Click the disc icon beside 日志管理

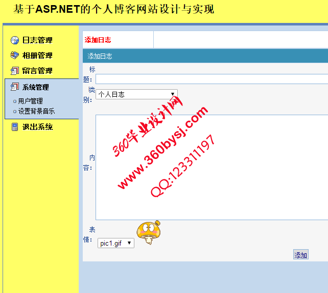15,40
